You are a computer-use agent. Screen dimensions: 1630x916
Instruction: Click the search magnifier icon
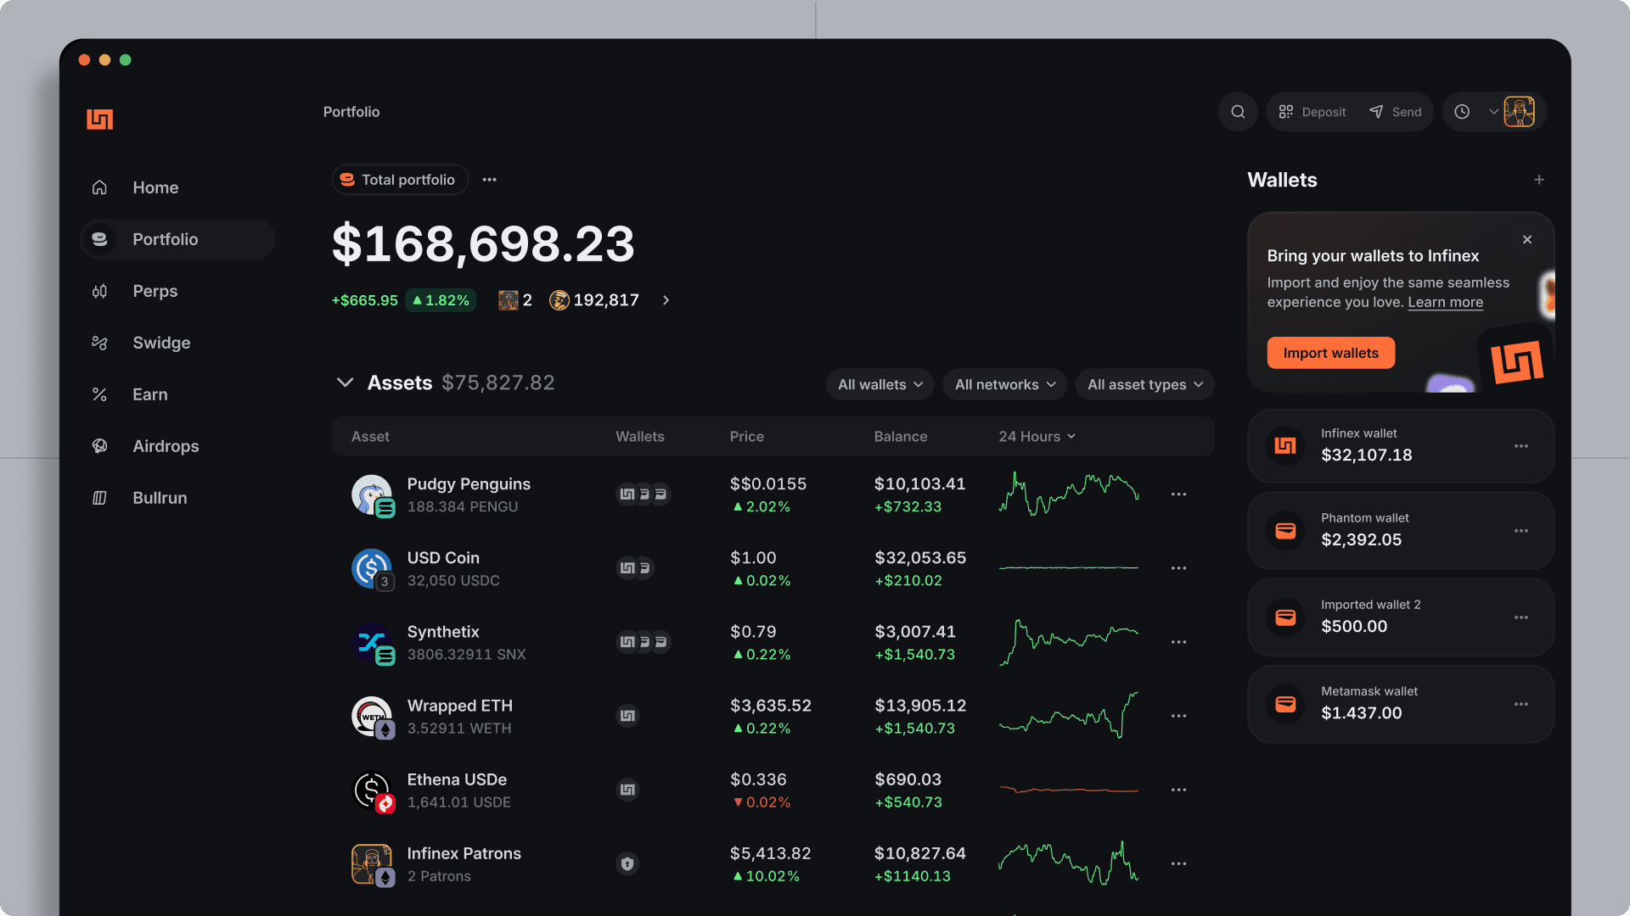tap(1238, 112)
